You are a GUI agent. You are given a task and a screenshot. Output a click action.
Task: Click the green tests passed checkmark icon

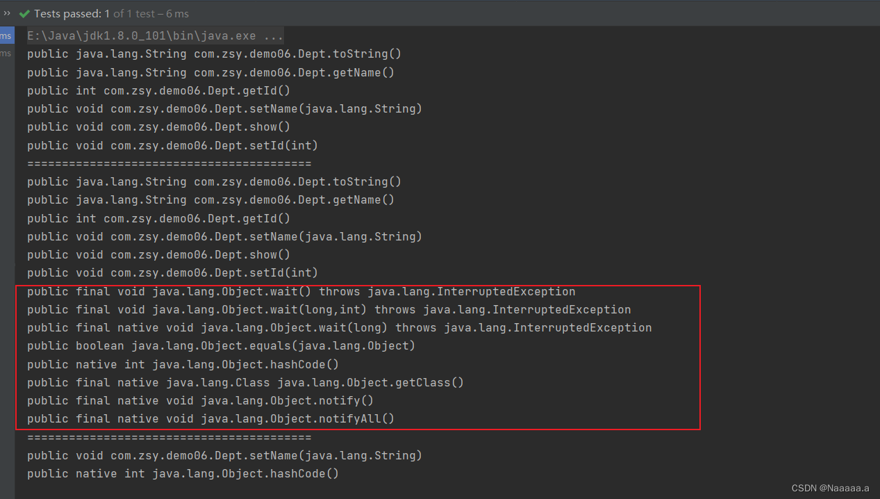[x=24, y=13]
